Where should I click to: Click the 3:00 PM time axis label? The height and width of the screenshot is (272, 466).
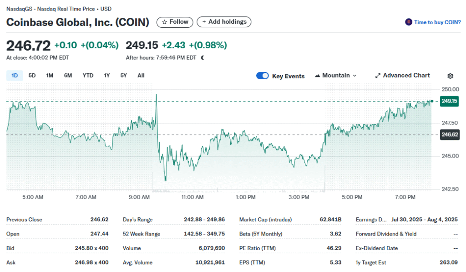click(x=299, y=197)
